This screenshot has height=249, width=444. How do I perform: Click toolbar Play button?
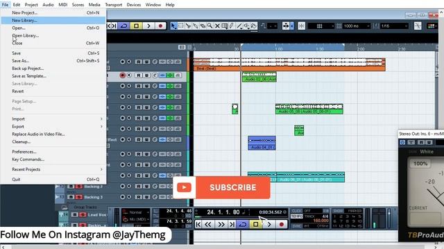click(148, 26)
